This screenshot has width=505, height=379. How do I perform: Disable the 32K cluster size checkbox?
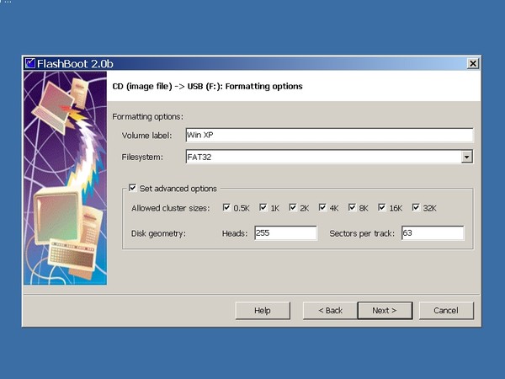(416, 207)
